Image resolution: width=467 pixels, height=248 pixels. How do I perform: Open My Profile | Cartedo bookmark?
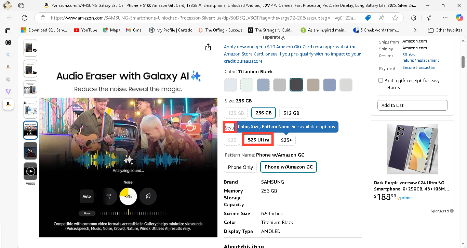point(171,30)
